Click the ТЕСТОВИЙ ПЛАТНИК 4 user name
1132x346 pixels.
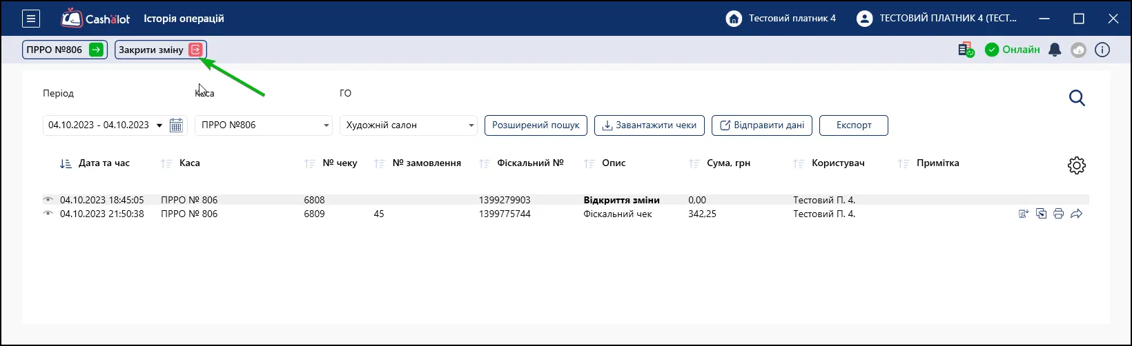(948, 19)
